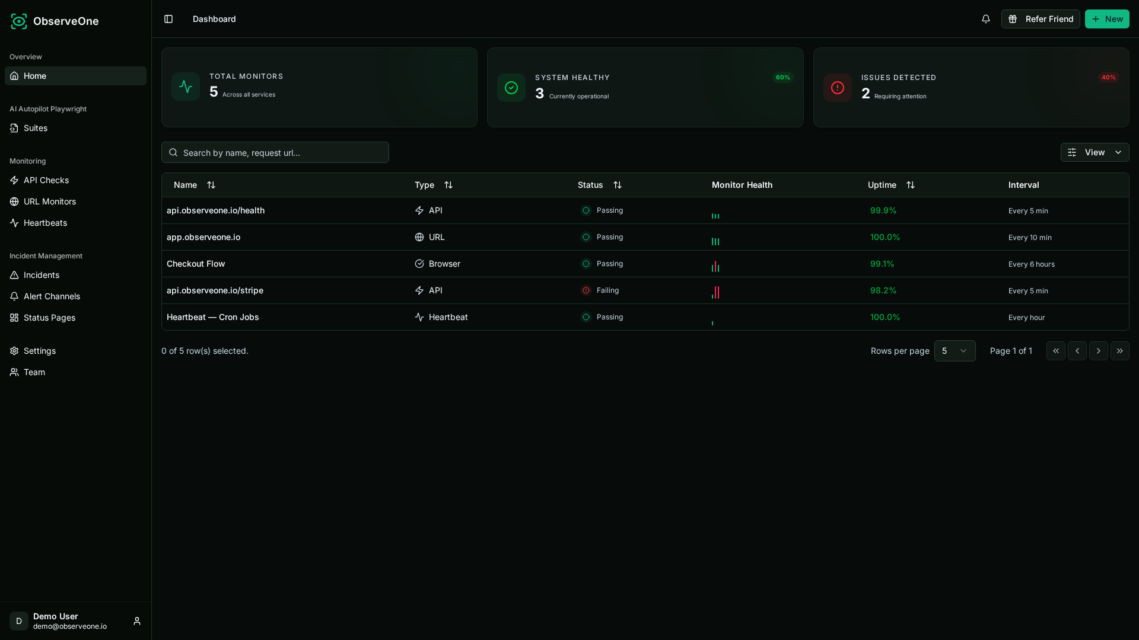Click the view settings sliders icon
The width and height of the screenshot is (1139, 640).
point(1072,152)
